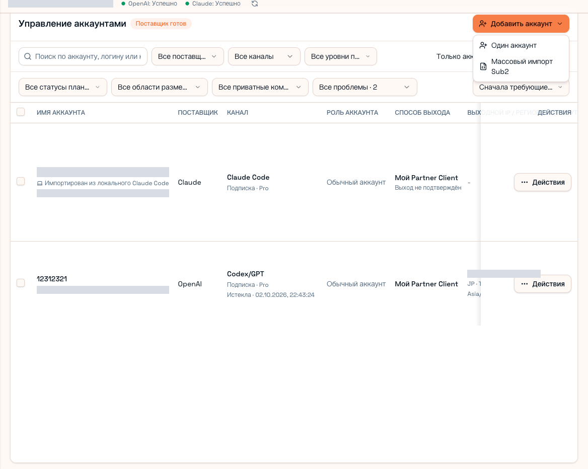Screen dimensions: 588x469
Task: Expand the Все проблемы · 2 filter
Action: 365,88
